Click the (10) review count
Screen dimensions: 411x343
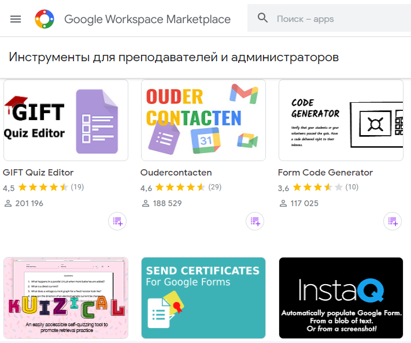point(352,187)
